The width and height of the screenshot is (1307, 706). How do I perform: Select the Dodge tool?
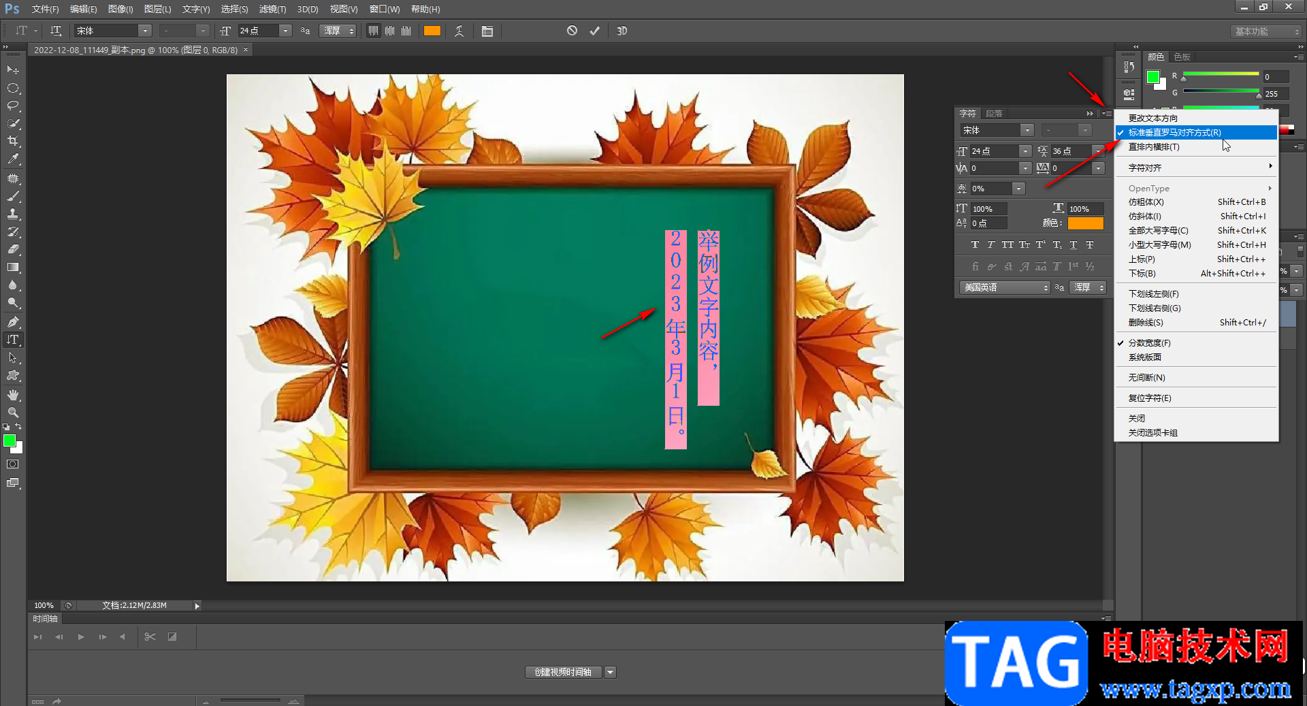tap(13, 303)
